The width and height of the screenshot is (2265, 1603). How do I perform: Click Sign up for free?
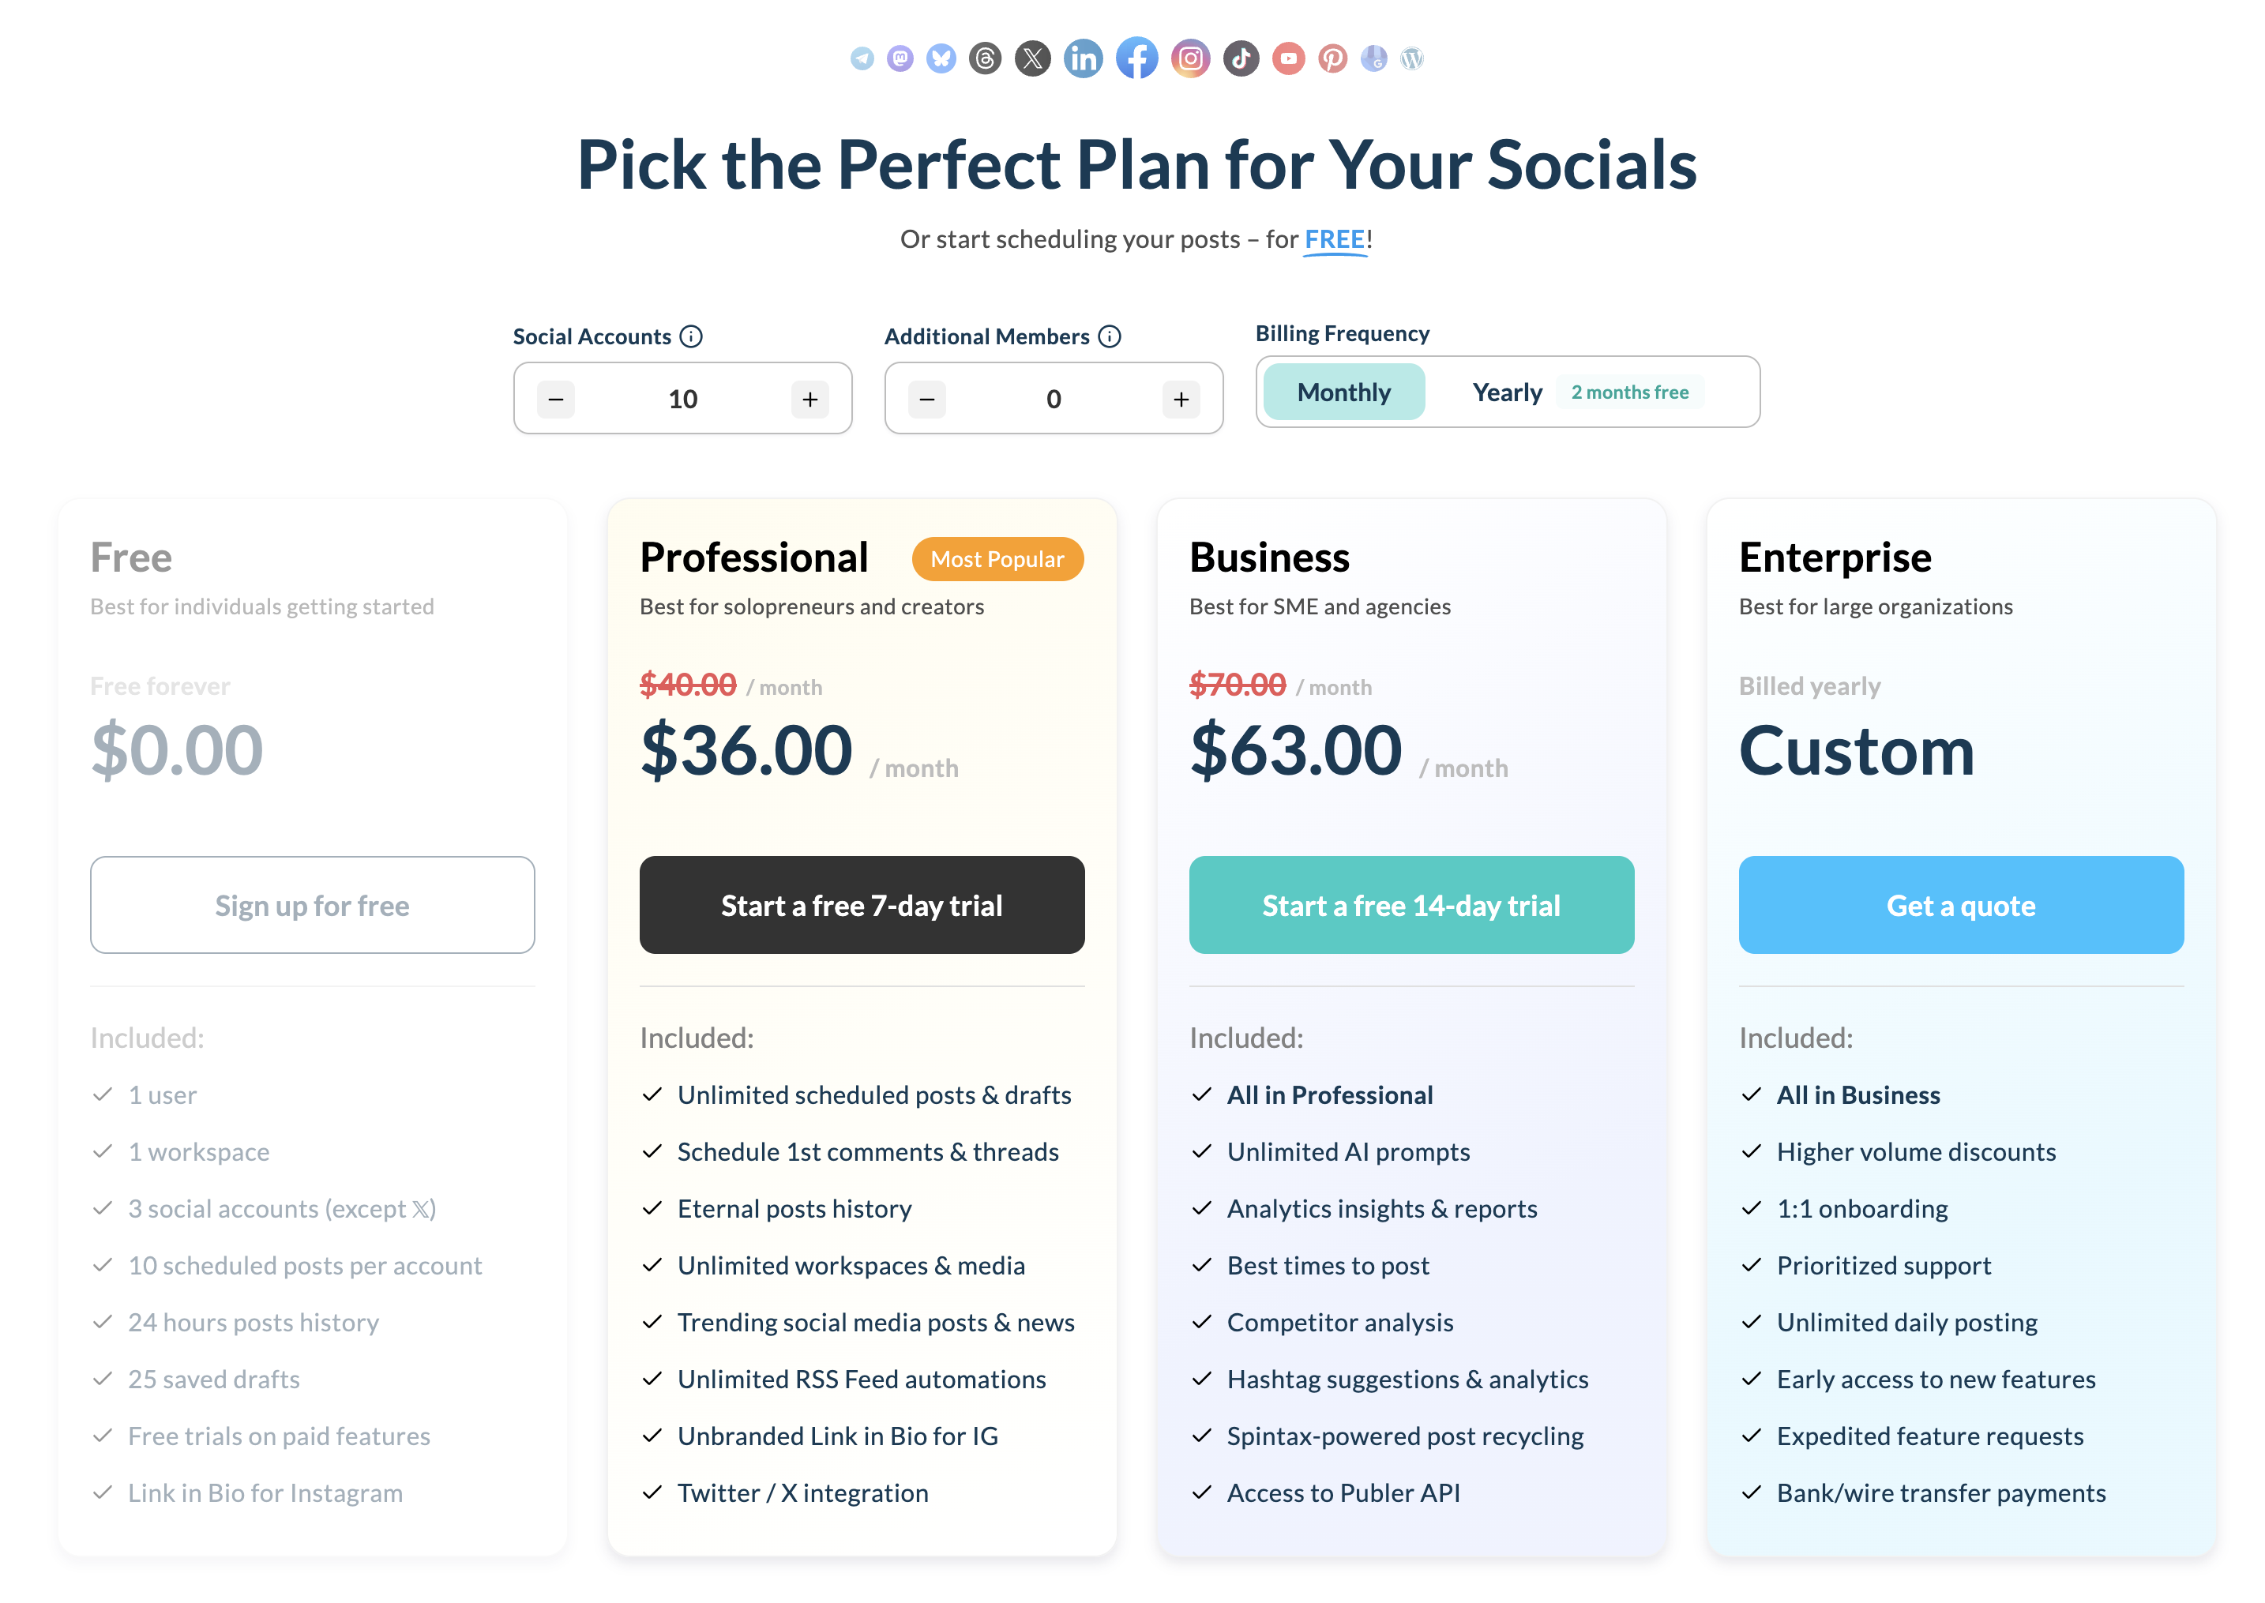(x=312, y=904)
